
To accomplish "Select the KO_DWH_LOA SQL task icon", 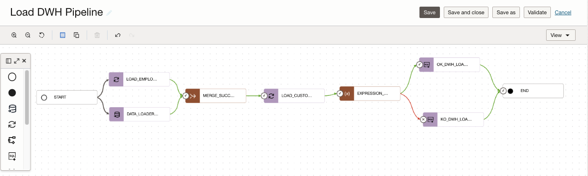I will click(430, 120).
